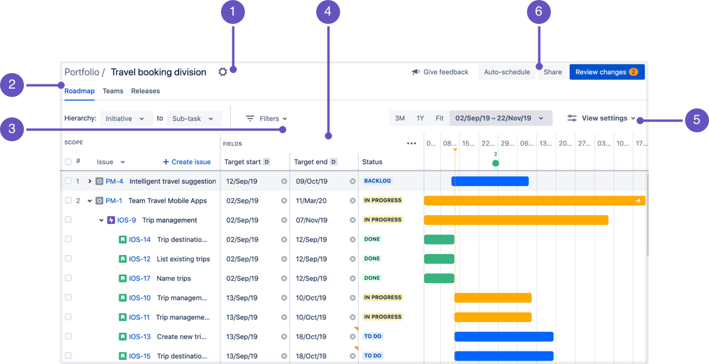Click the green IOS-14 timeline bar
This screenshot has width=709, height=364.
439,239
